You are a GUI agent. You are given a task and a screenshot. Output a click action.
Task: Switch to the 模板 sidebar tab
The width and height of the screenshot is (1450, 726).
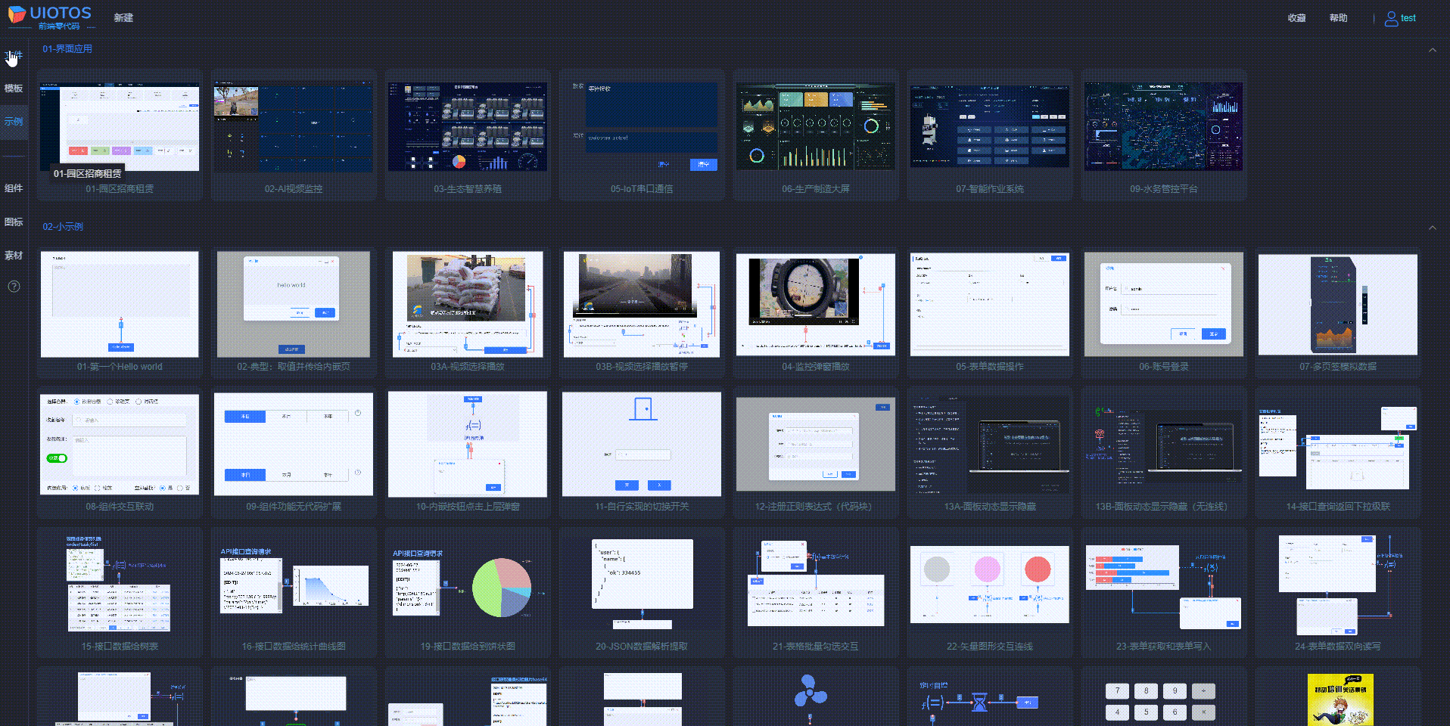pyautogui.click(x=14, y=88)
